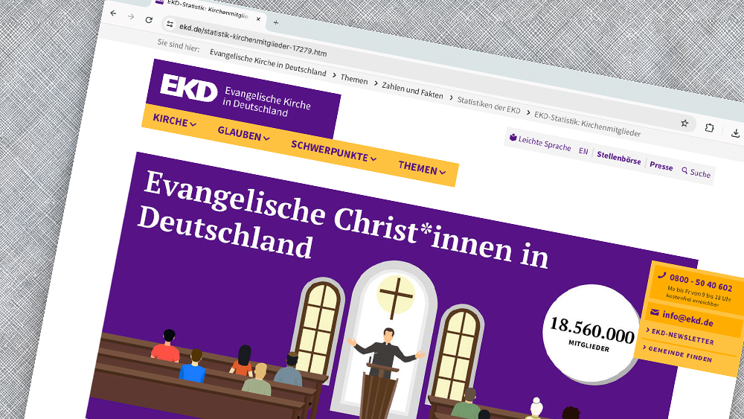Click the Zahlen und Fakten breadcrumb

click(412, 90)
